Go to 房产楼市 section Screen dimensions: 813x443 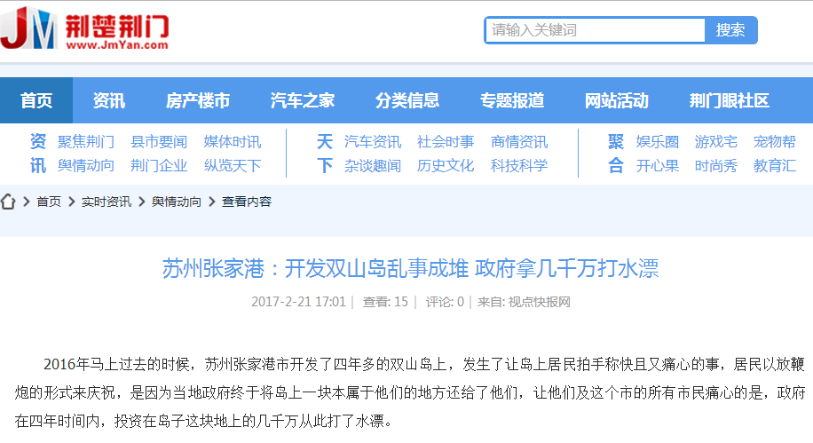tap(197, 100)
